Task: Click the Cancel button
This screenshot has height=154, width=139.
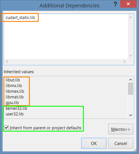Action: pyautogui.click(x=121, y=143)
